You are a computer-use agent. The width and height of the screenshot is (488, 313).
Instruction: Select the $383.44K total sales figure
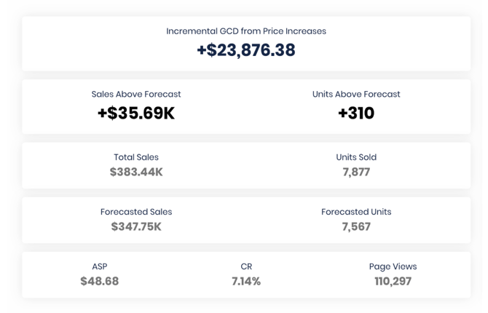click(x=136, y=173)
